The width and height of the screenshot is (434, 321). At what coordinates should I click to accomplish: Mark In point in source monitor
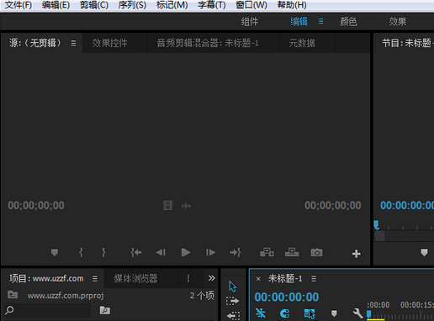pyautogui.click(x=81, y=252)
